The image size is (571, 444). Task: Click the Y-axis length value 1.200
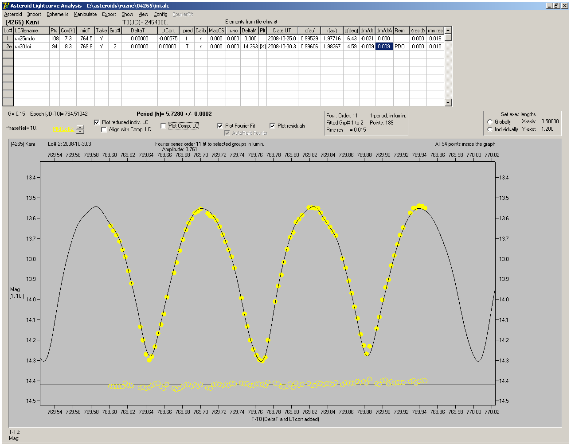[x=548, y=129]
